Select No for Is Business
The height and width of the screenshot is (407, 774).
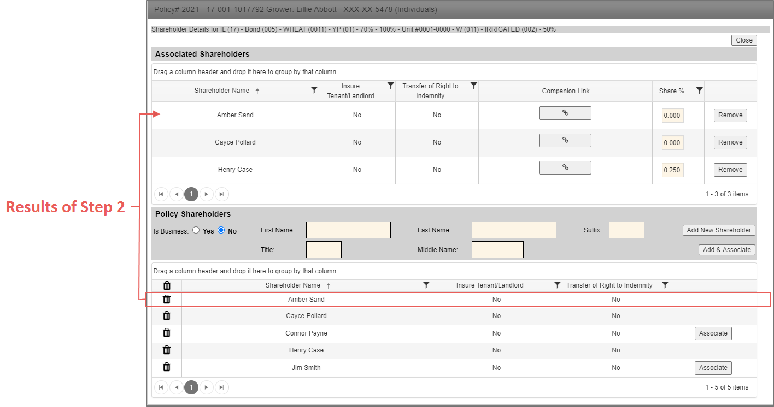(221, 230)
